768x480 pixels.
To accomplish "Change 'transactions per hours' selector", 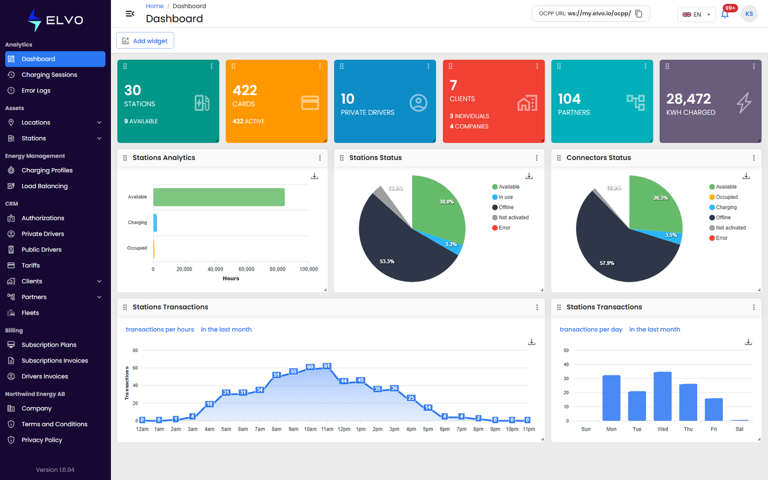I will tap(160, 329).
